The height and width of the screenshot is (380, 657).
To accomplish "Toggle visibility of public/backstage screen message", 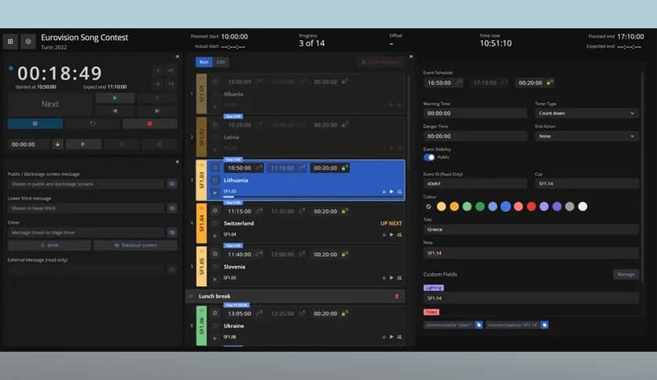I will (x=172, y=184).
